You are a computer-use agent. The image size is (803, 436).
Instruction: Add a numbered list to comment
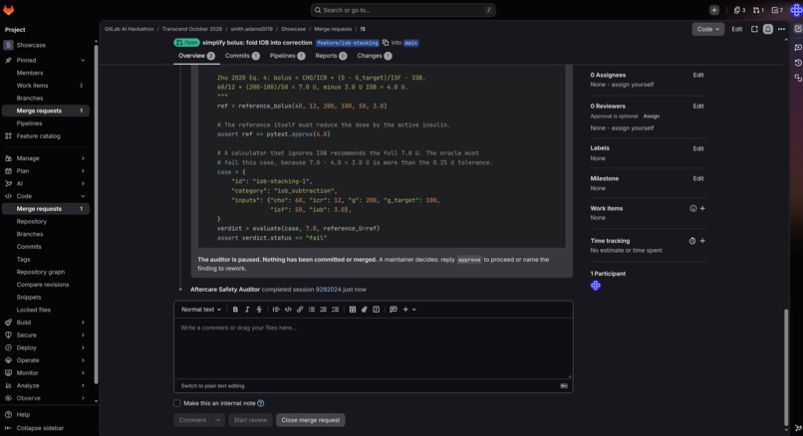[x=323, y=310]
